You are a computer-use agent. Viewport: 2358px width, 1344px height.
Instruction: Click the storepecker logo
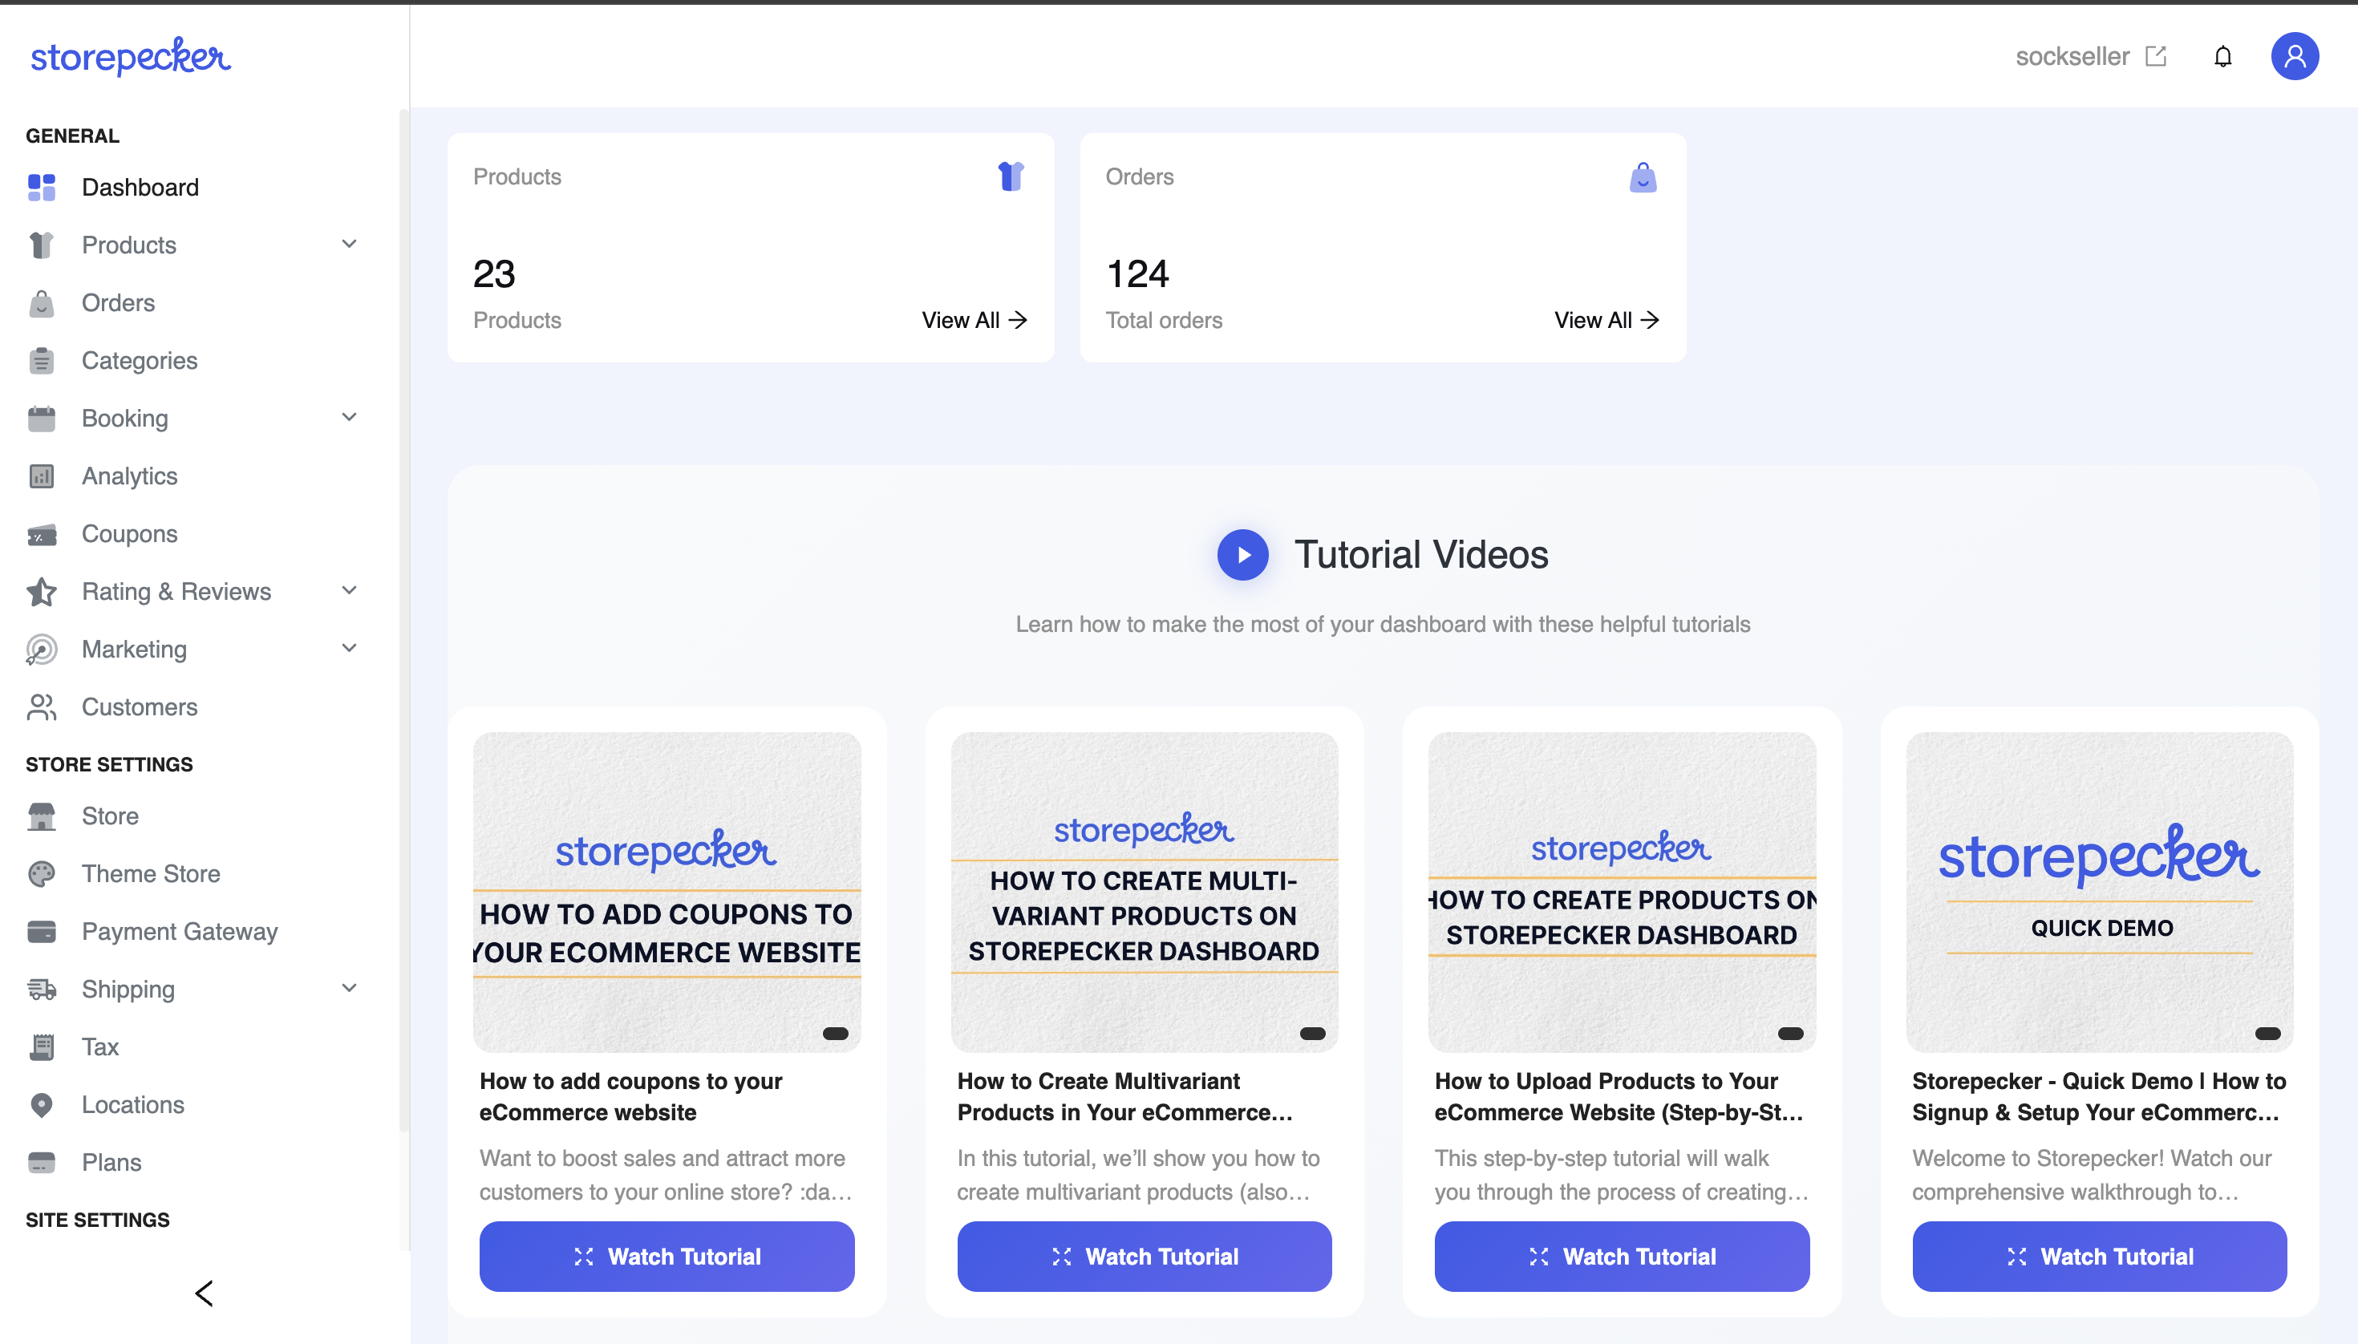(x=130, y=56)
